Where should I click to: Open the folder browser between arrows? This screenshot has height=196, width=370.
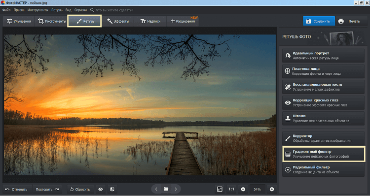click(x=166, y=189)
